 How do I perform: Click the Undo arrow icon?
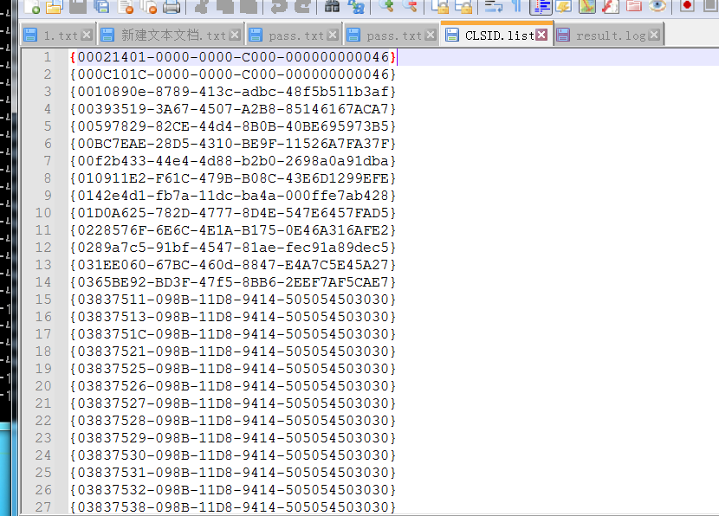click(278, 6)
